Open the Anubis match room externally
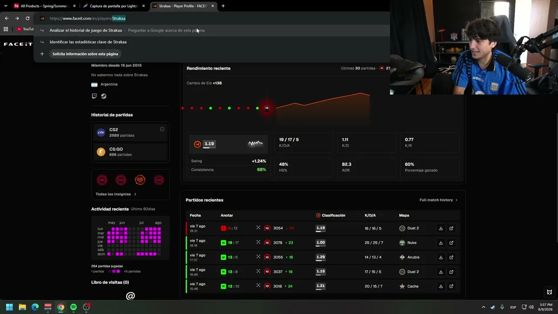The width and height of the screenshot is (558, 314). 451,257
